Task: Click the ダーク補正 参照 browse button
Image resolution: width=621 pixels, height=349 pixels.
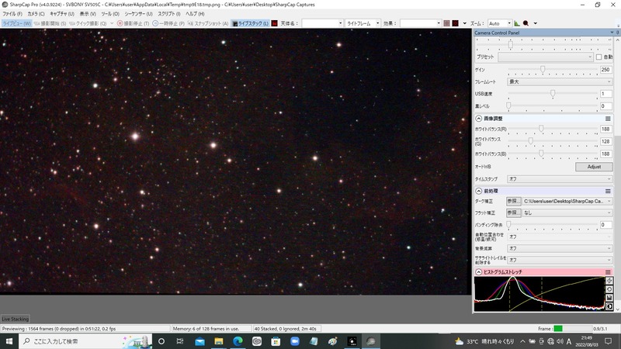Action: click(x=513, y=202)
